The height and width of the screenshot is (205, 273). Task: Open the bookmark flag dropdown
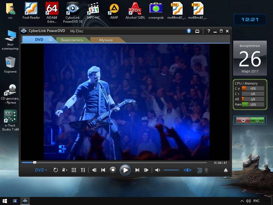(x=65, y=170)
